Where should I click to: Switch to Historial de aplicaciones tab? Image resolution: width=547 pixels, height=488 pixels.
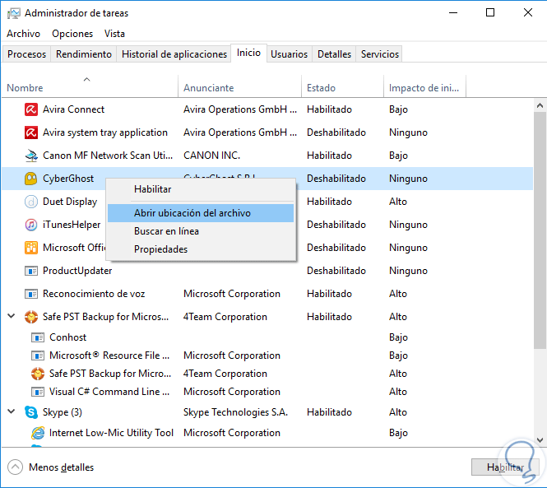[174, 54]
